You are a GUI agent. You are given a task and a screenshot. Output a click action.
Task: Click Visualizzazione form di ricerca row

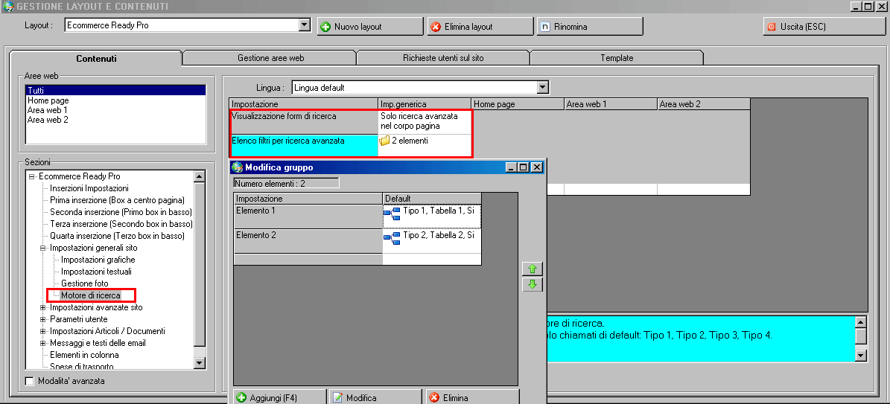tap(304, 121)
